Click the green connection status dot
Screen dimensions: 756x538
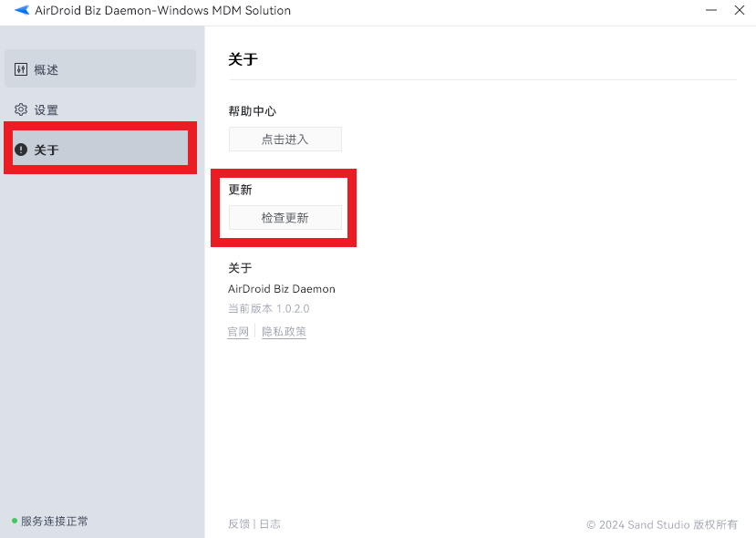tap(15, 521)
